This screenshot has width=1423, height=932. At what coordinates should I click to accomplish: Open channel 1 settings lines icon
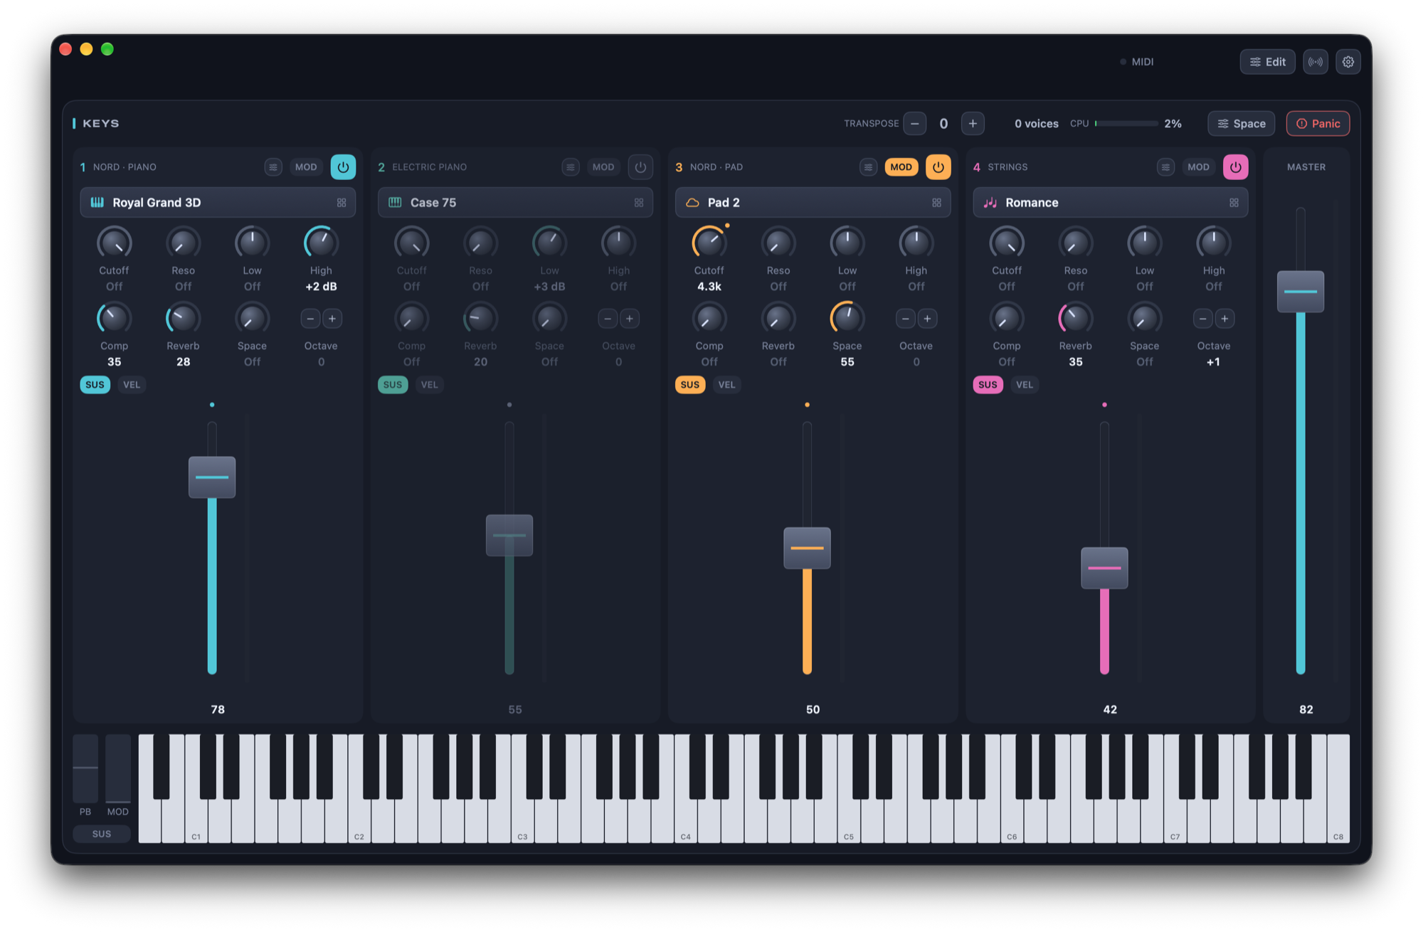[x=273, y=167]
